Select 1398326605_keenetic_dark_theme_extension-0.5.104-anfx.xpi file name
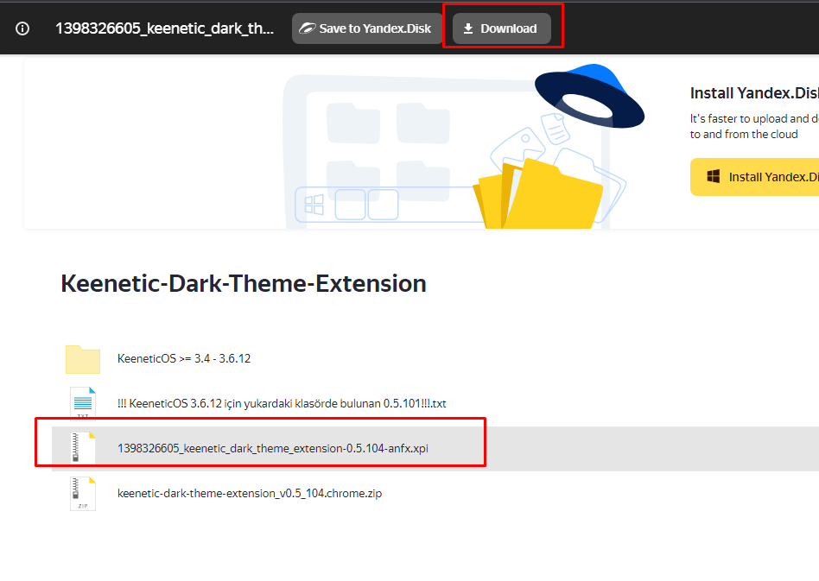The image size is (819, 581). [x=273, y=448]
